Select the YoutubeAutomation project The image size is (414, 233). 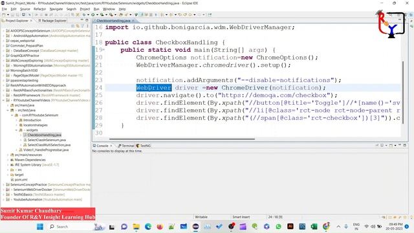tap(28, 199)
